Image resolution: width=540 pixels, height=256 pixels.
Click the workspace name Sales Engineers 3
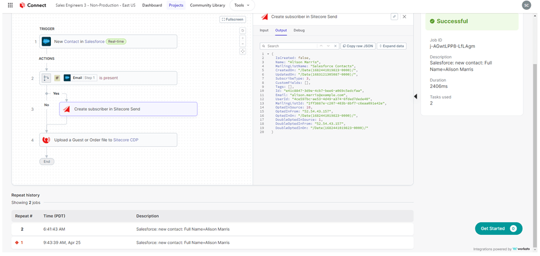pyautogui.click(x=95, y=5)
